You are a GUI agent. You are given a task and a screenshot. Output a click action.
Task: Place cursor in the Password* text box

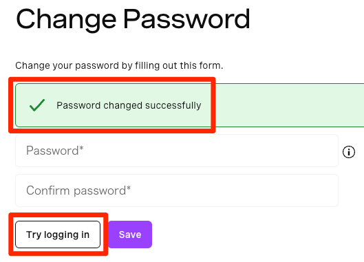point(177,151)
